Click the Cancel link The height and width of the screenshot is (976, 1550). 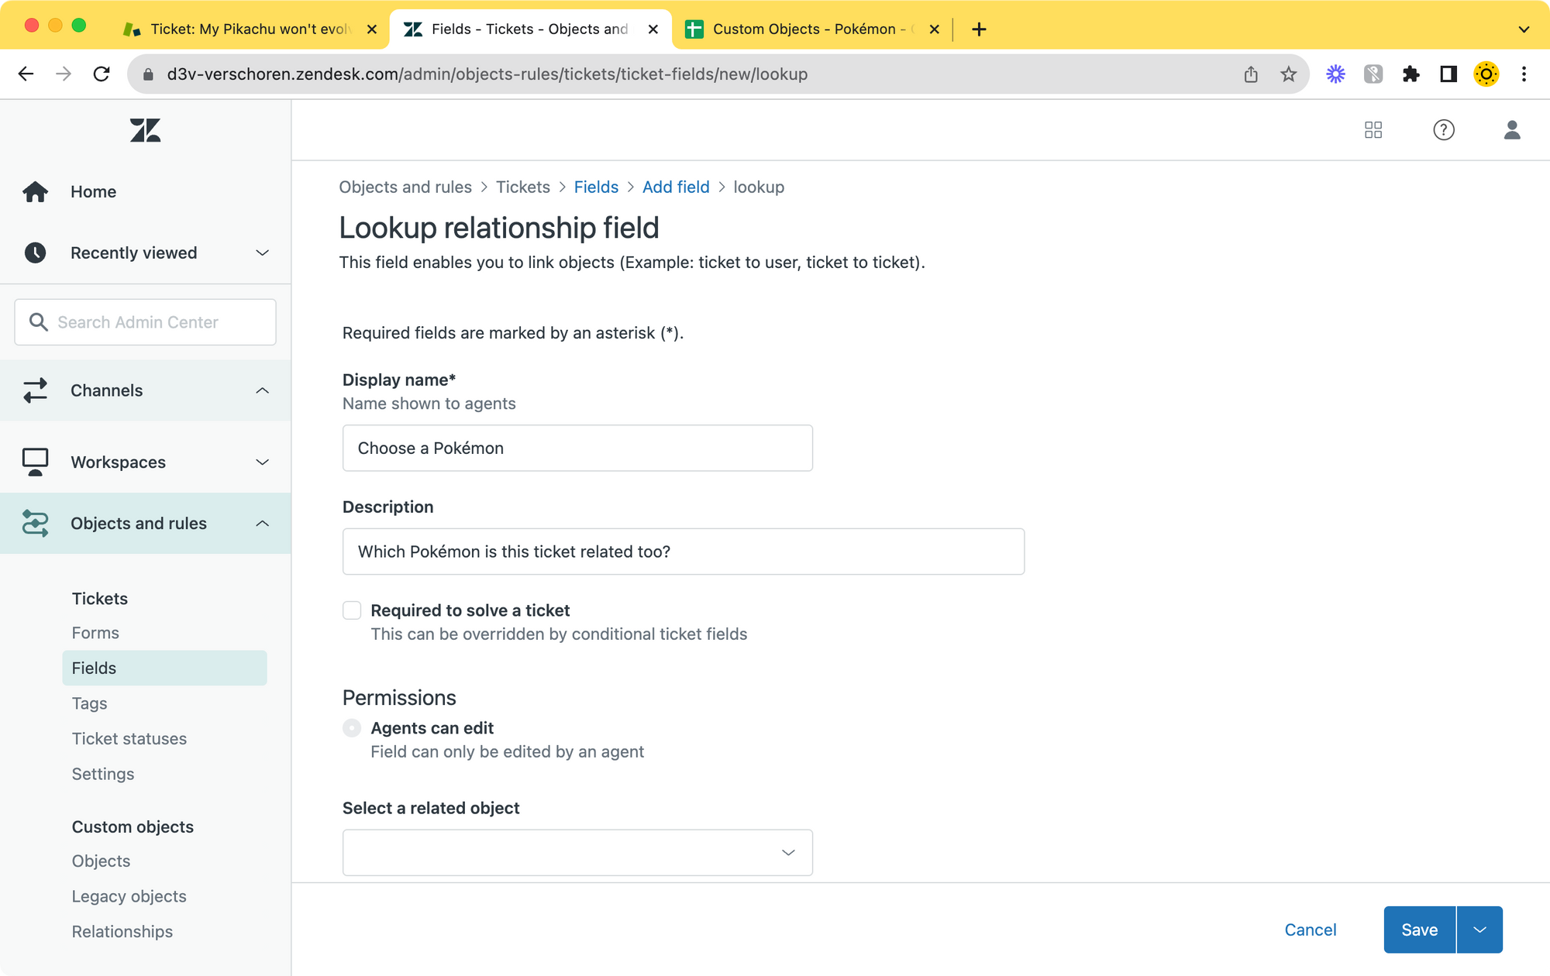(x=1310, y=930)
